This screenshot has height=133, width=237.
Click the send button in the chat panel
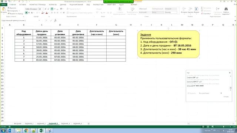(x=226, y=97)
